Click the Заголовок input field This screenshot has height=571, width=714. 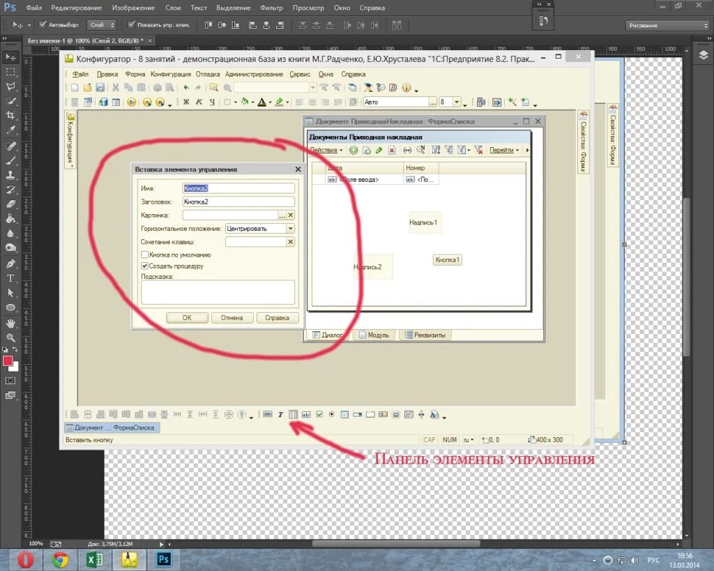tap(238, 201)
